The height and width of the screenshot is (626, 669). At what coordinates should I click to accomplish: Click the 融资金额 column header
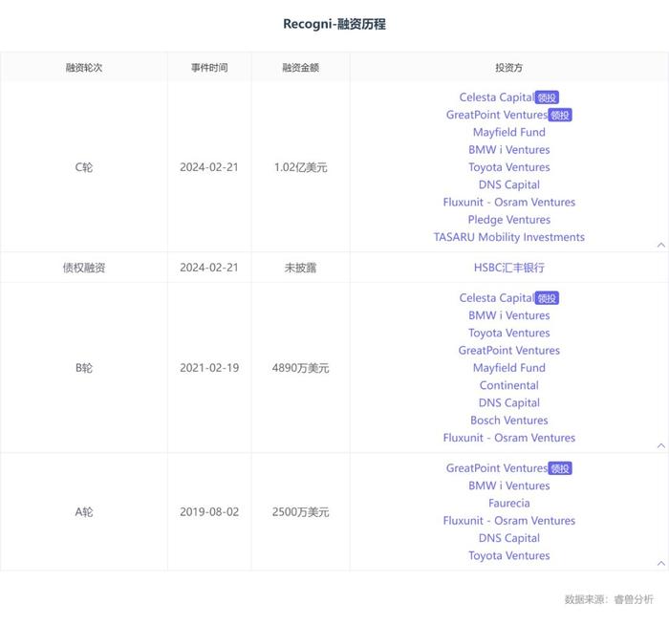[x=300, y=68]
